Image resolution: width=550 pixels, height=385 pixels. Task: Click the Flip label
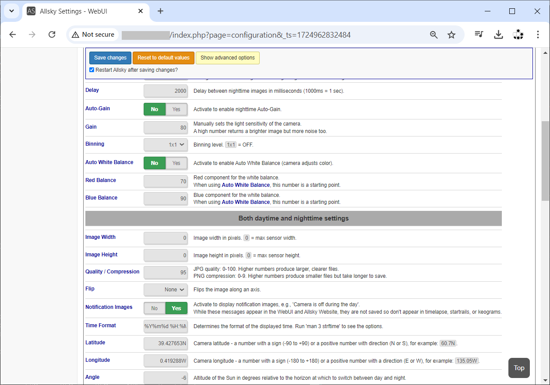click(x=90, y=289)
